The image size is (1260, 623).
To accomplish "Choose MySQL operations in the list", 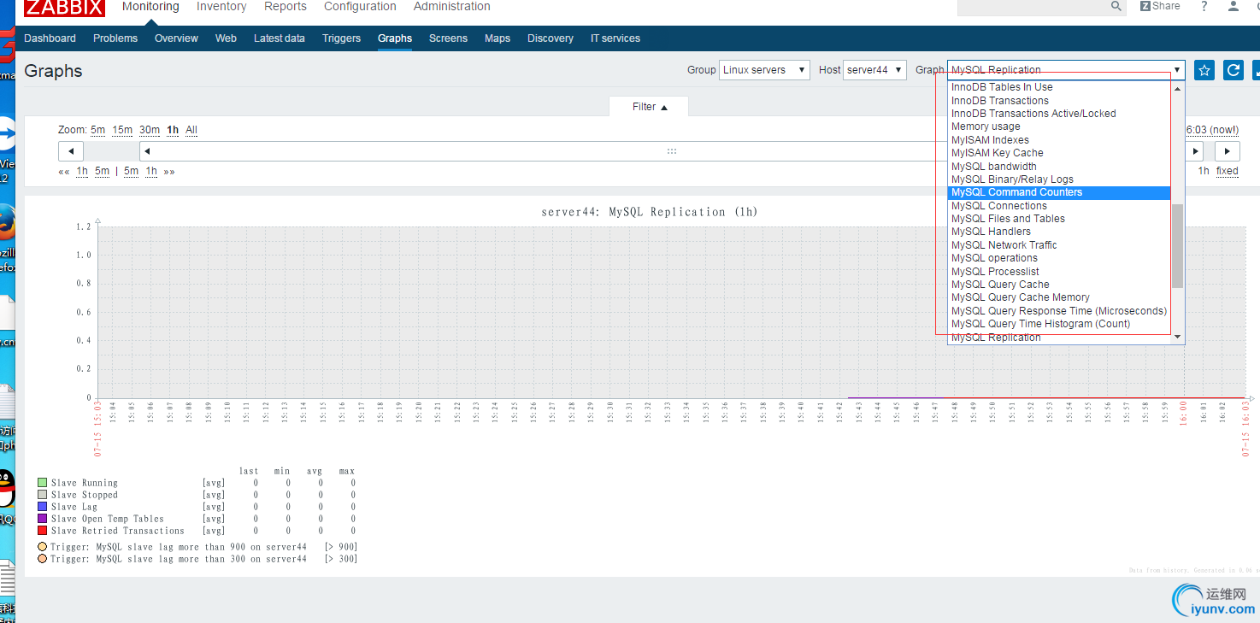I will pos(1059,258).
